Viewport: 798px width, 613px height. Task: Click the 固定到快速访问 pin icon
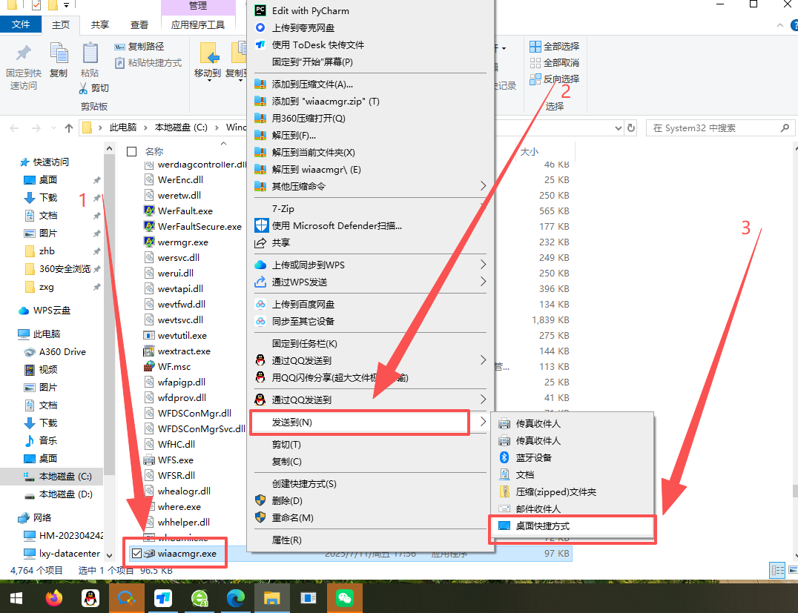coord(24,53)
